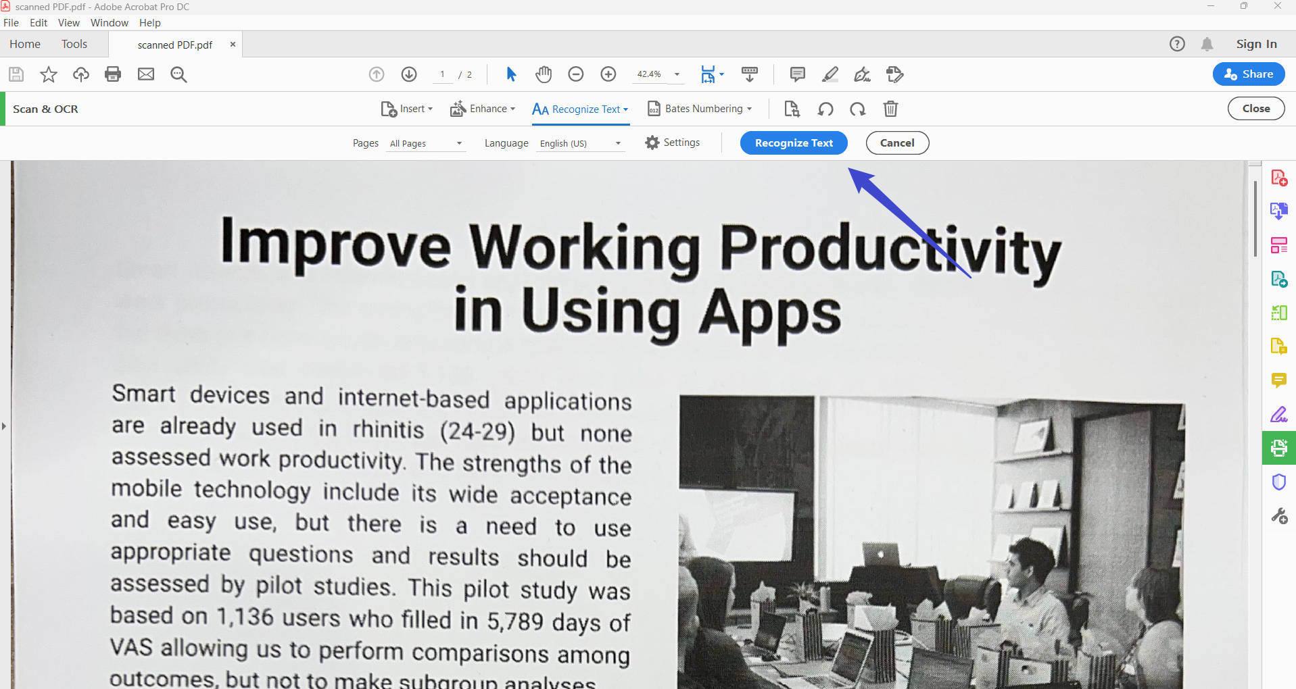Expand the Enhance menu
This screenshot has width=1296, height=689.
click(483, 109)
